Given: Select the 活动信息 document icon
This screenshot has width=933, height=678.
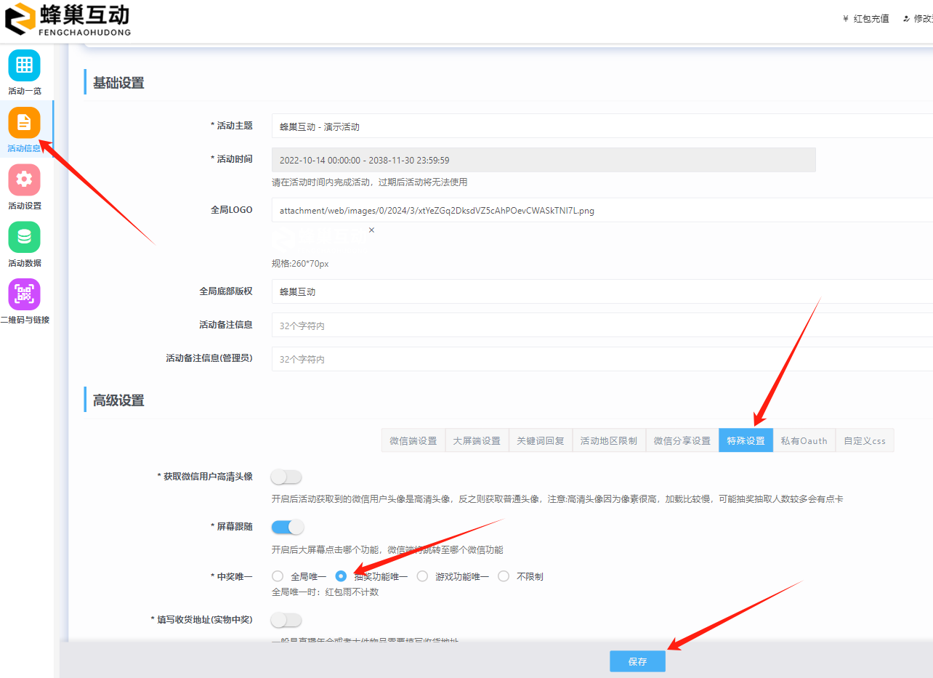Looking at the screenshot, I should (x=24, y=122).
